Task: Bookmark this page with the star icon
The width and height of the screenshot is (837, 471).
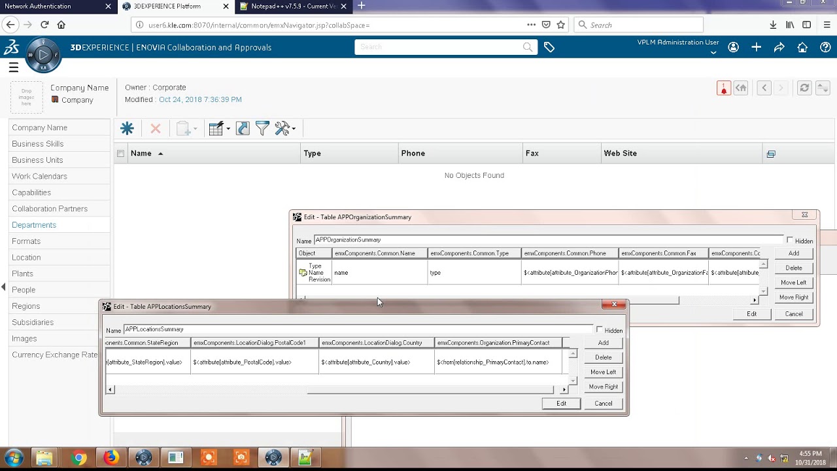Action: tap(560, 25)
